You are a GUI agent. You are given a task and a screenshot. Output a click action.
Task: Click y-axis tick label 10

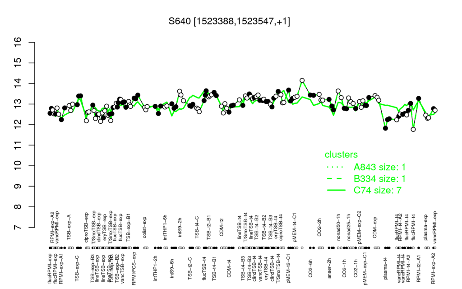[x=18, y=166]
